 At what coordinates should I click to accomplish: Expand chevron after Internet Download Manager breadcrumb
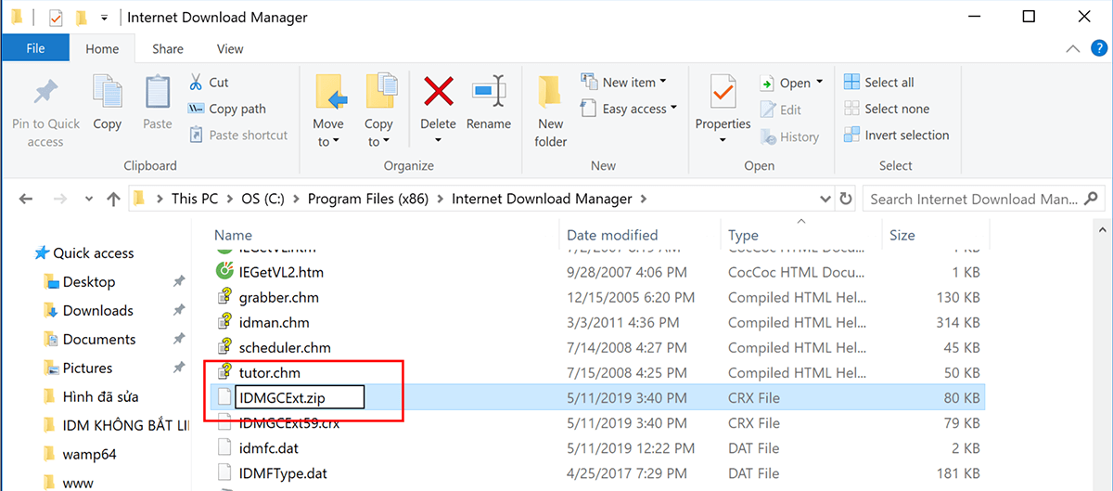(x=643, y=199)
